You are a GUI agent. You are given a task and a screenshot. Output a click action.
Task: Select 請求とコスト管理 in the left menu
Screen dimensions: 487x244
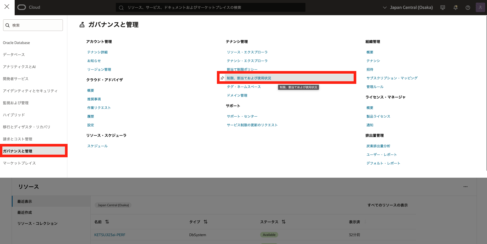coord(18,139)
